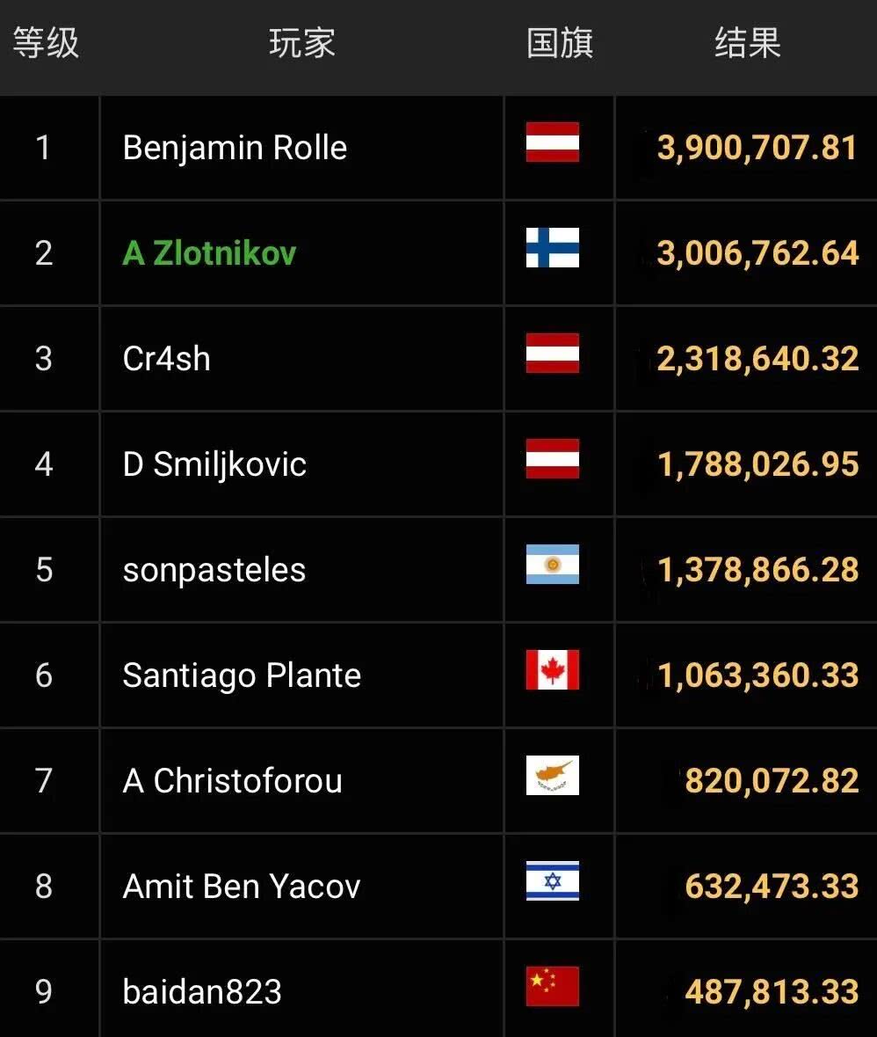Screen dimensions: 877x1037
Task: Open player Benjamin Rolle's name
Action: click(235, 148)
